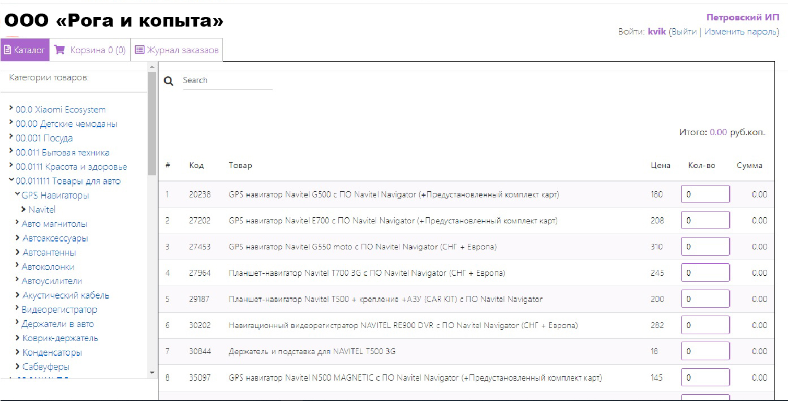
Task: Collapse the 00.011111 Товары для авто category
Action: [x=11, y=181]
